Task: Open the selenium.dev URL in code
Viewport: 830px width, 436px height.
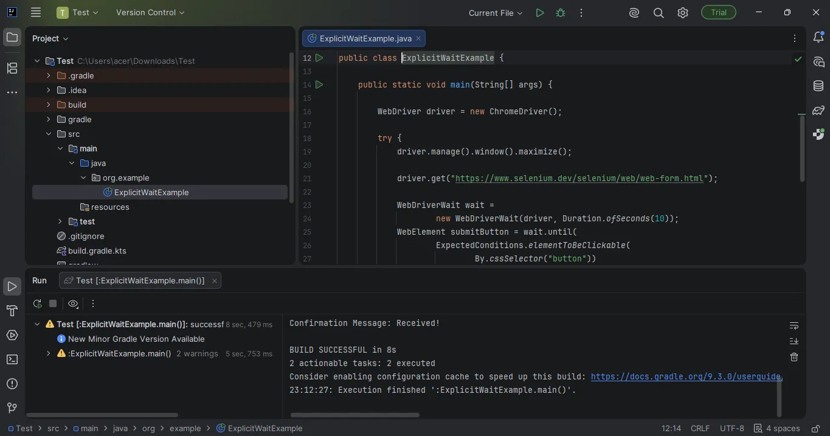Action: pos(579,178)
